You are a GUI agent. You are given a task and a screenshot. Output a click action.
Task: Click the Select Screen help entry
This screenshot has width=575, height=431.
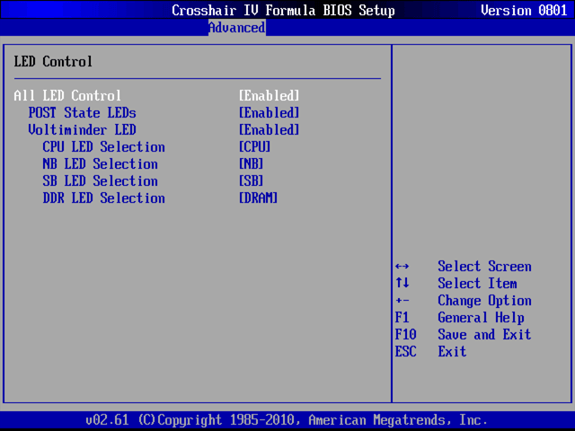pyautogui.click(x=484, y=267)
